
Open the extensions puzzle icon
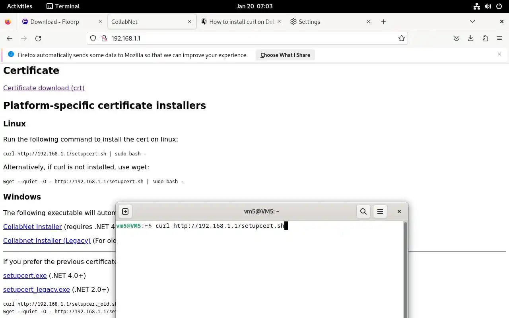(x=485, y=39)
